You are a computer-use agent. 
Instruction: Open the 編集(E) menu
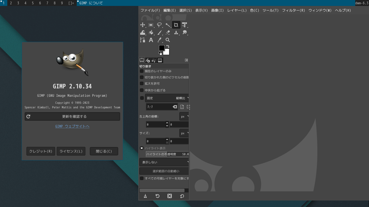[x=170, y=10]
